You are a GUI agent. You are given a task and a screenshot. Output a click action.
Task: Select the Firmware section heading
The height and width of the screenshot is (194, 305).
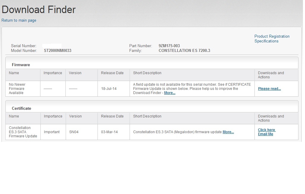(21, 65)
